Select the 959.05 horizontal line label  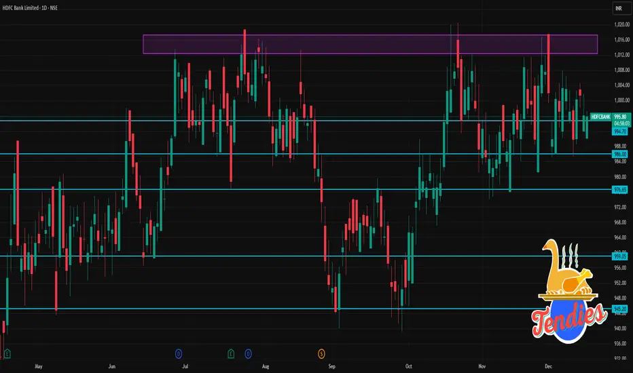(x=619, y=256)
